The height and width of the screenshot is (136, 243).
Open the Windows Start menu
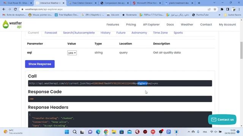tap(67, 132)
